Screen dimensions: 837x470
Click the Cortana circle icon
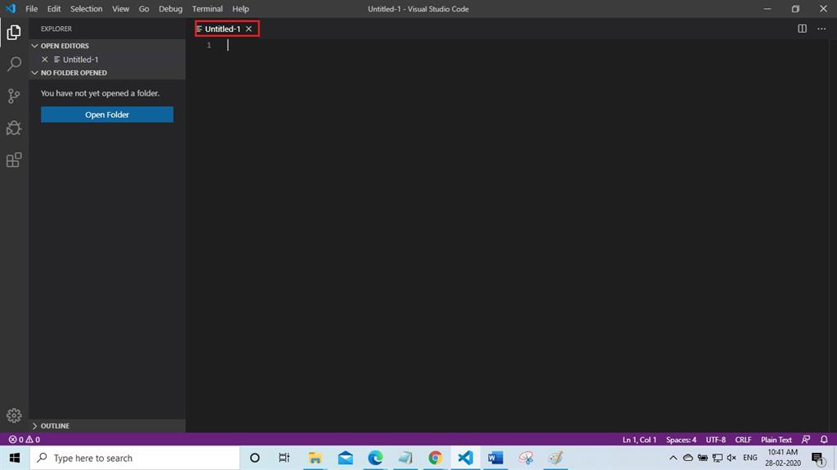pyautogui.click(x=255, y=458)
